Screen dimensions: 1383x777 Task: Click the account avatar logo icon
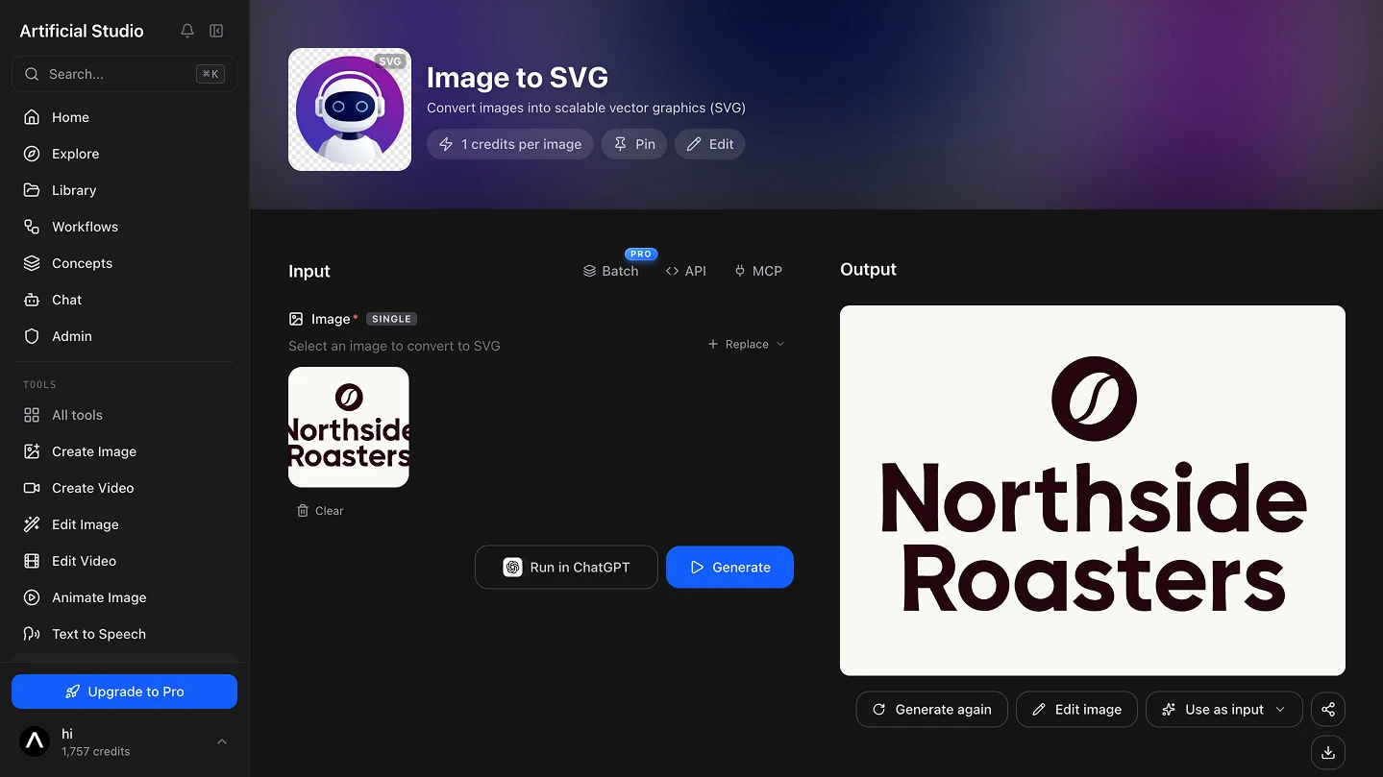(36, 741)
